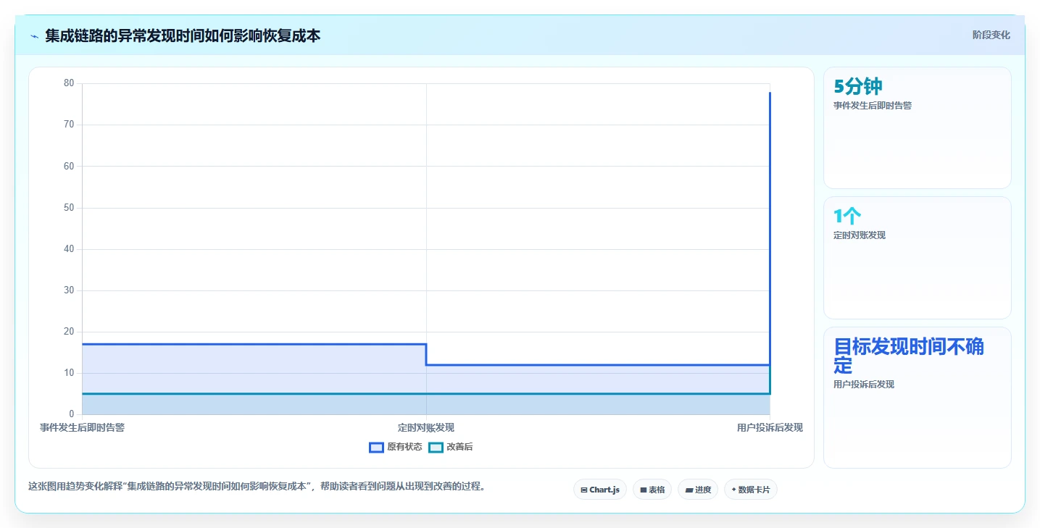The width and height of the screenshot is (1040, 528).
Task: Toggle the 改善后 legend item
Action: 450,447
